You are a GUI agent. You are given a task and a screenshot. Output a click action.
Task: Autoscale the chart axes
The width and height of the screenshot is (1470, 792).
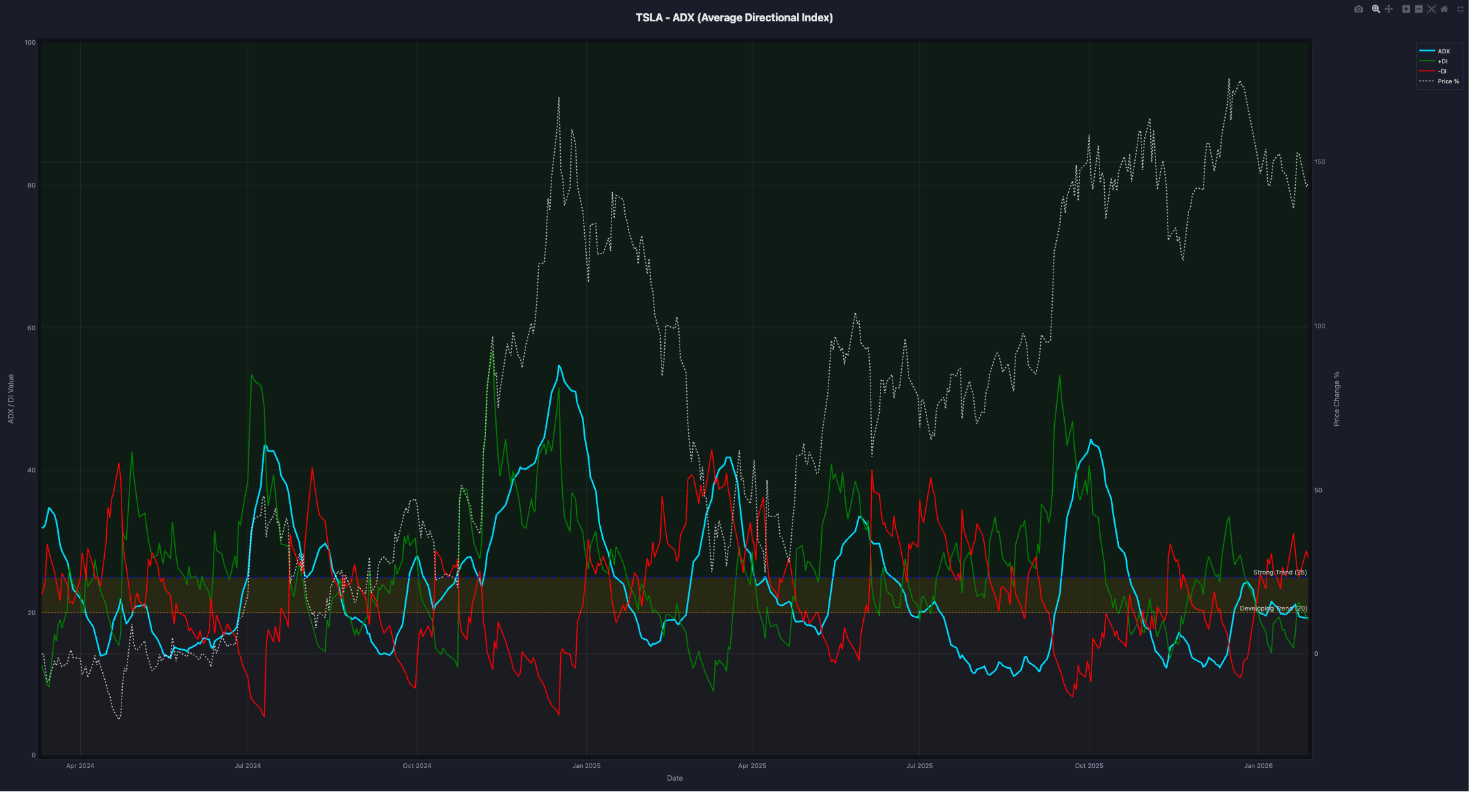pyautogui.click(x=1431, y=9)
